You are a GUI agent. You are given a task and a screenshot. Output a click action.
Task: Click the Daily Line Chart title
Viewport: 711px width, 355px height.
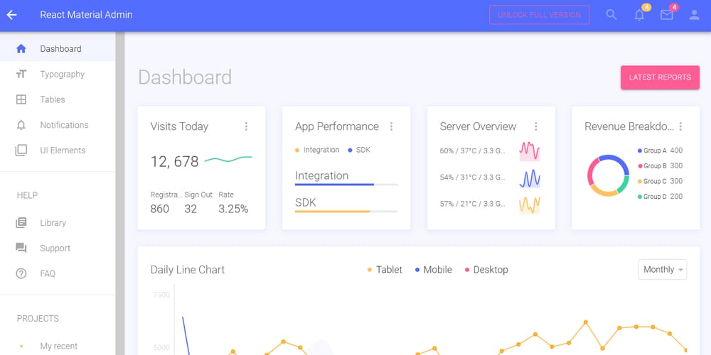point(188,270)
